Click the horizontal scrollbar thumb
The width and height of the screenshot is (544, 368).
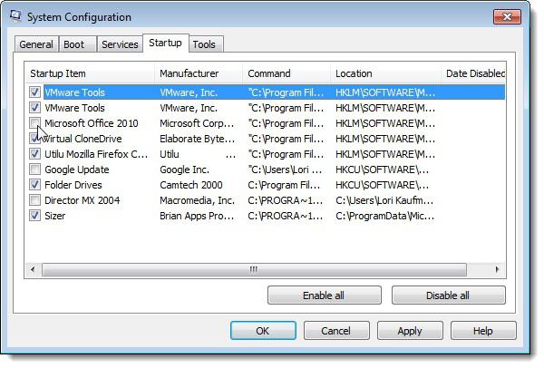pyautogui.click(x=254, y=269)
